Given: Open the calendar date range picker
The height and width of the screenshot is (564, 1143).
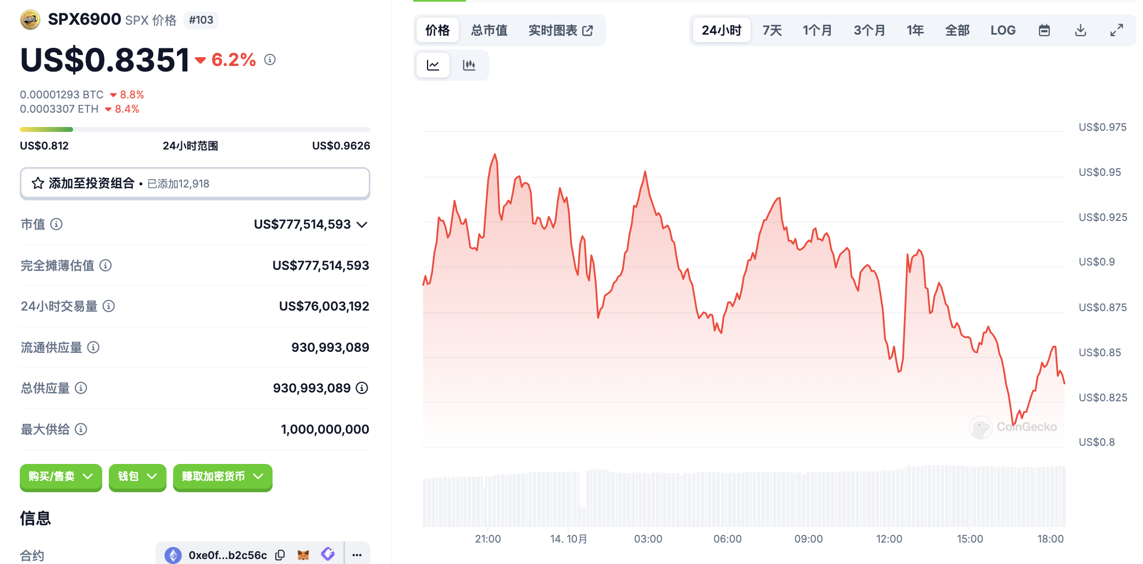Looking at the screenshot, I should [x=1044, y=30].
